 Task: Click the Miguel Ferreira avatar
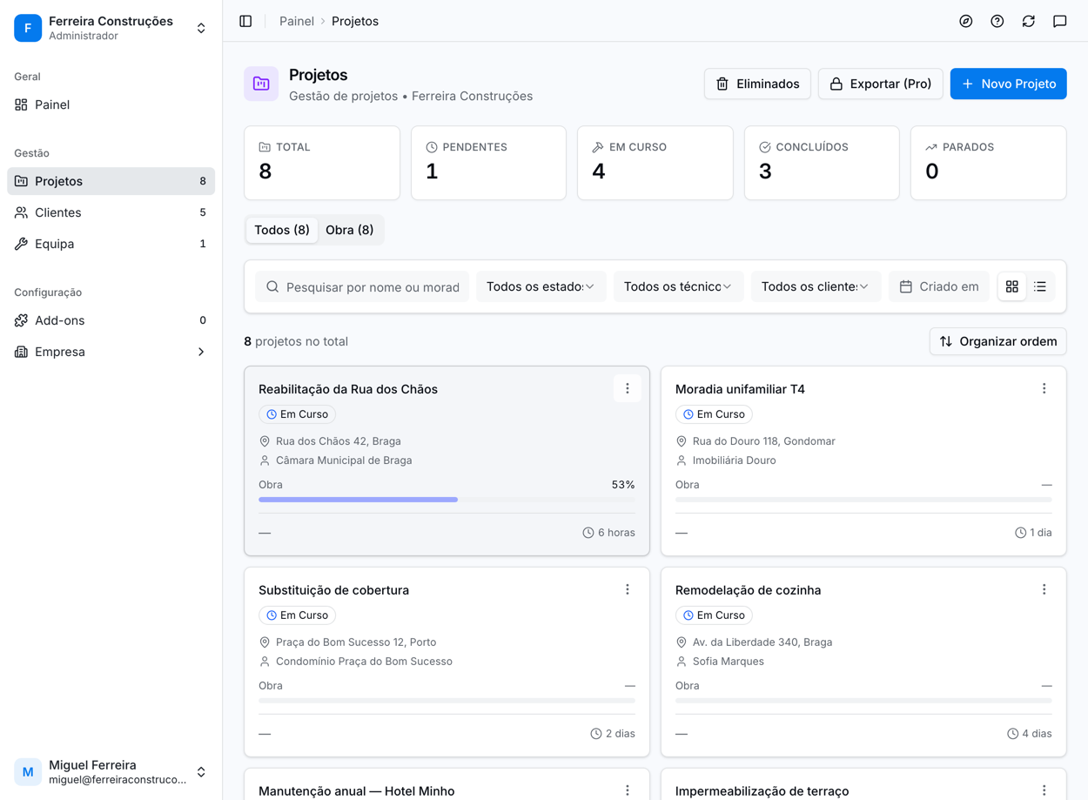28,772
